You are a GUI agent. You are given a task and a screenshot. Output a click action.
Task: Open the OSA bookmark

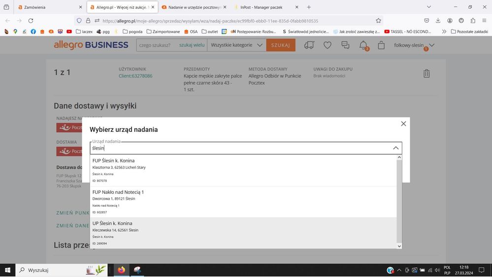pyautogui.click(x=191, y=31)
